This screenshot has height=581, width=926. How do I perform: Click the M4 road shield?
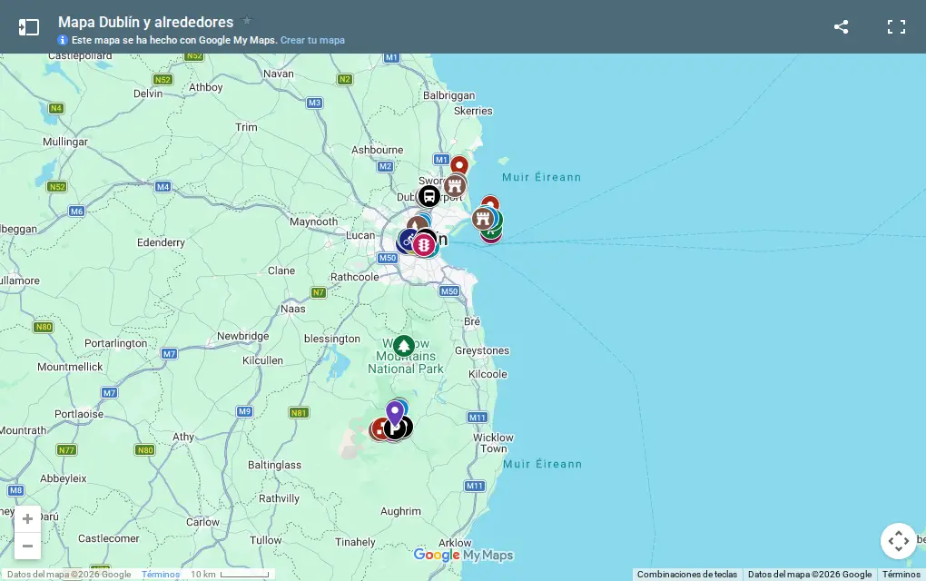[x=163, y=187]
